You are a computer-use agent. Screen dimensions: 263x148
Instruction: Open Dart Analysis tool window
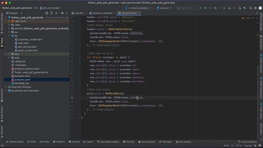pyautogui.click(x=183, y=142)
